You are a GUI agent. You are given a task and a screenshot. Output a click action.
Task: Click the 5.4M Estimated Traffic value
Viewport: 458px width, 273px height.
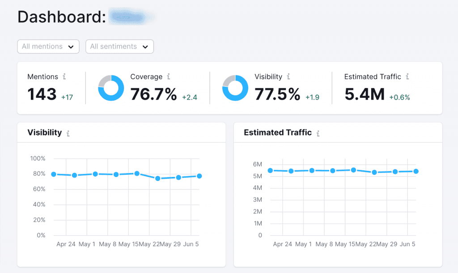[365, 94]
